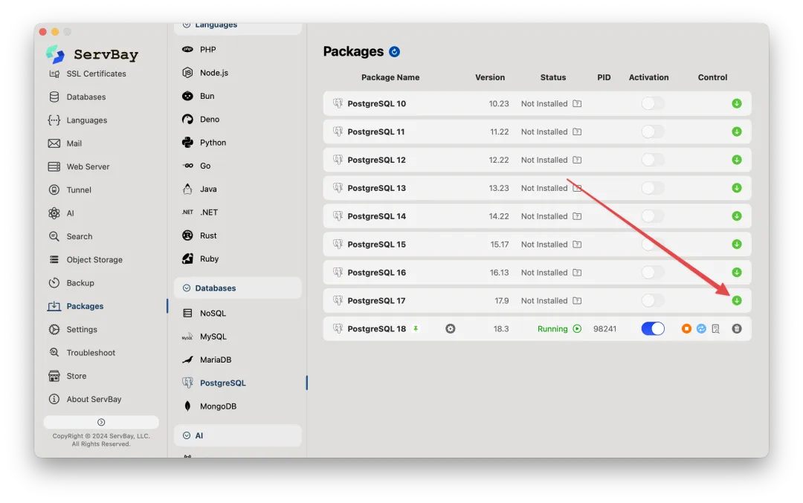Click status info icon for PostgreSQL 14
803x503 pixels.
click(x=577, y=216)
